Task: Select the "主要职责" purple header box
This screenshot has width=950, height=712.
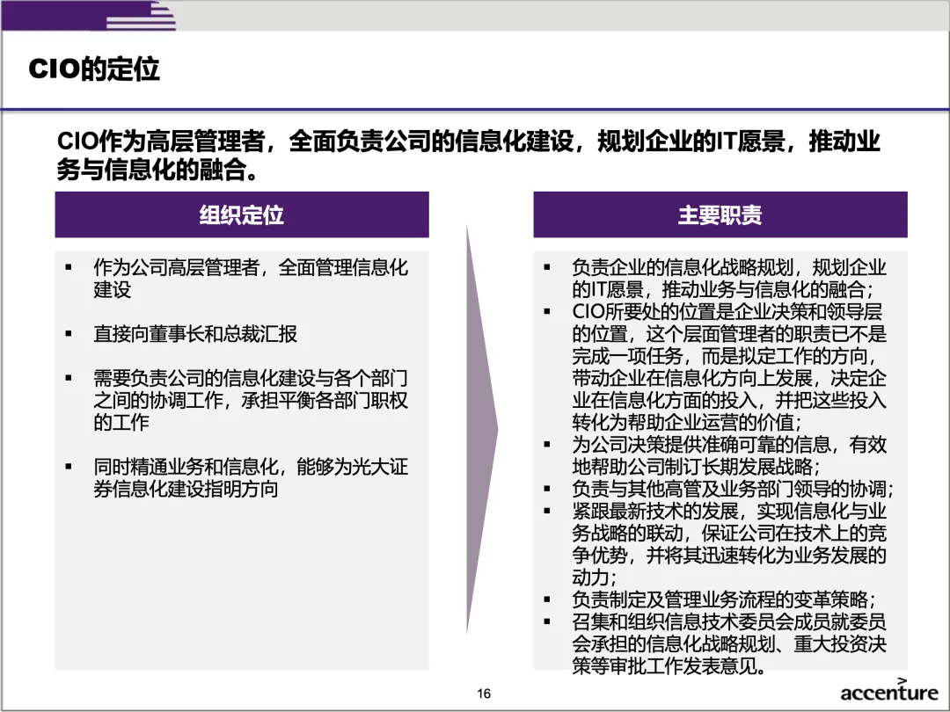Action: coord(720,214)
